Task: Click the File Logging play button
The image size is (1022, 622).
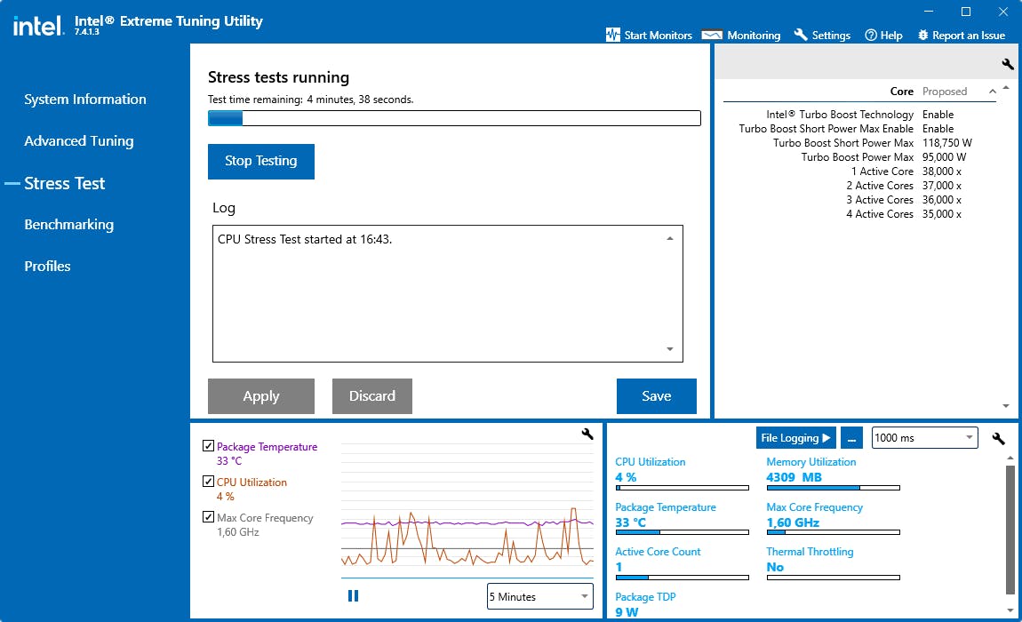Action: (x=796, y=438)
